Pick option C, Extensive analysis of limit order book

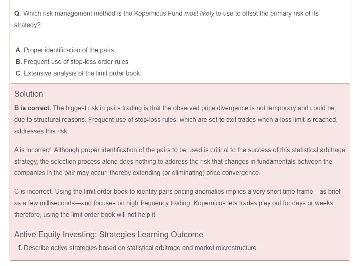pos(82,73)
